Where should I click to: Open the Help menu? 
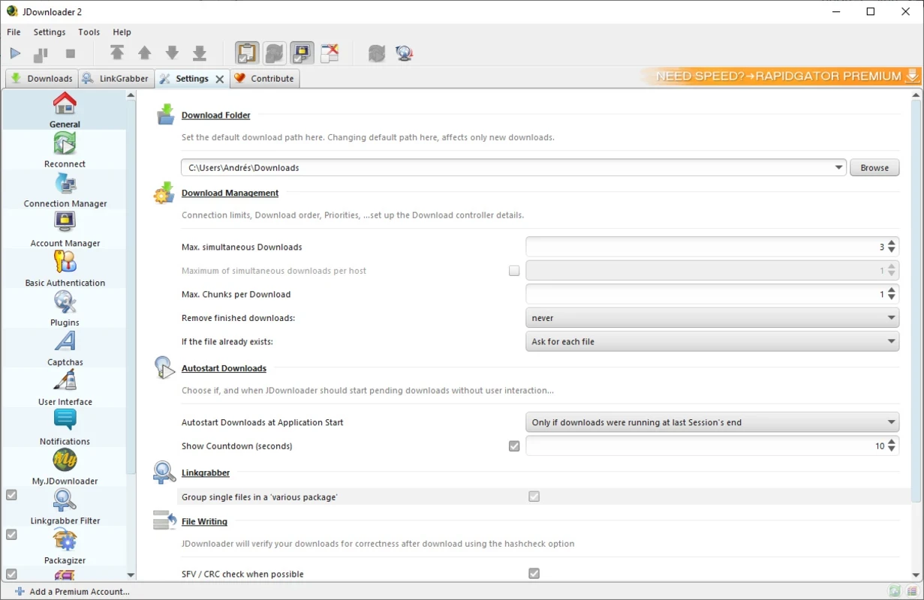tap(122, 32)
